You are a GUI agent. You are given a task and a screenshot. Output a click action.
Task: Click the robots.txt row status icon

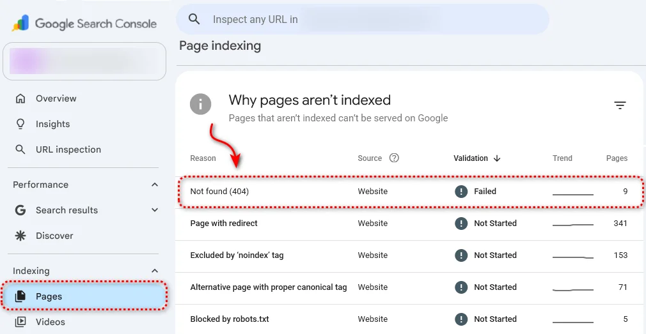coord(461,319)
